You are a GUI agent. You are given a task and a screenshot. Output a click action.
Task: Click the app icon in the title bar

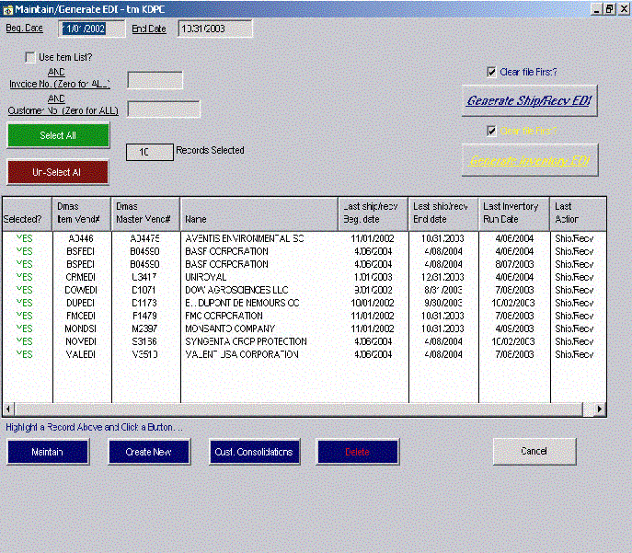(x=7, y=10)
